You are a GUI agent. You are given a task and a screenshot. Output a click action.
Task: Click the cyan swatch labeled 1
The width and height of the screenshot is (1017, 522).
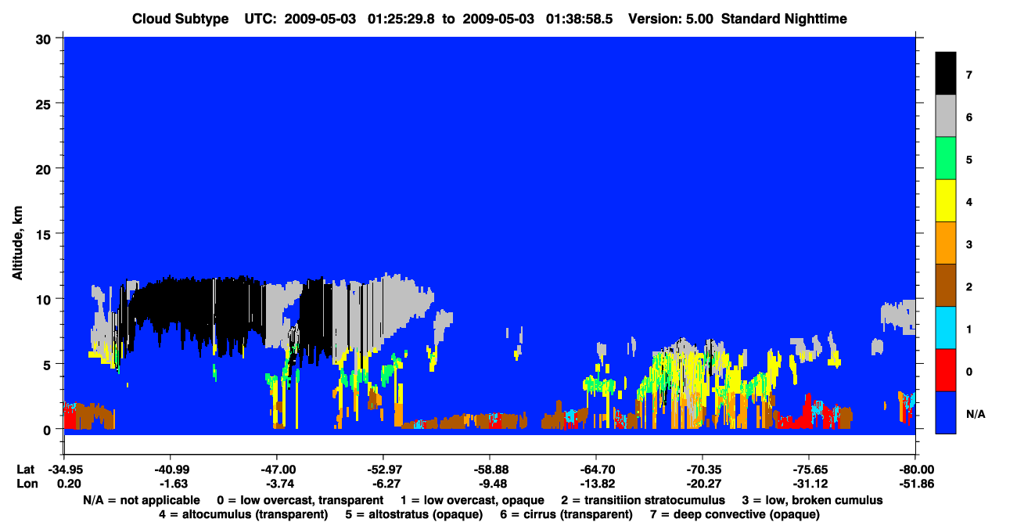point(946,328)
